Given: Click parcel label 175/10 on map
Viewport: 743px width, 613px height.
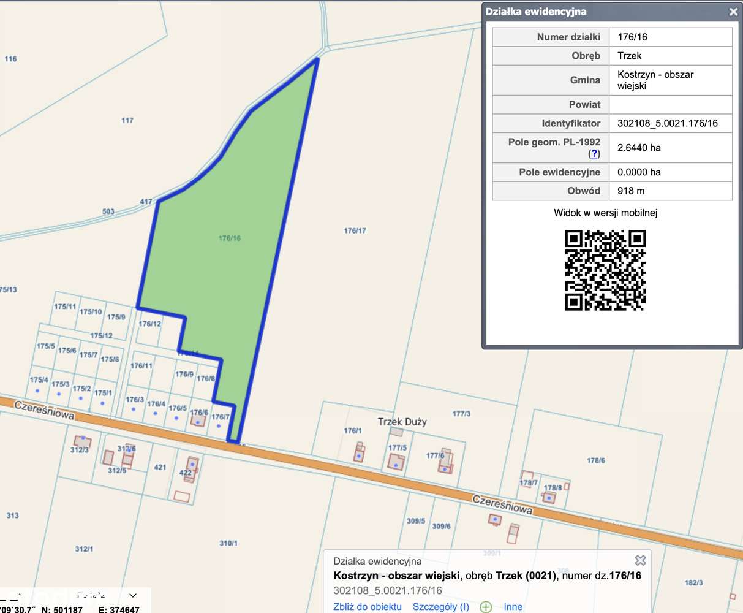Looking at the screenshot, I should coord(91,312).
